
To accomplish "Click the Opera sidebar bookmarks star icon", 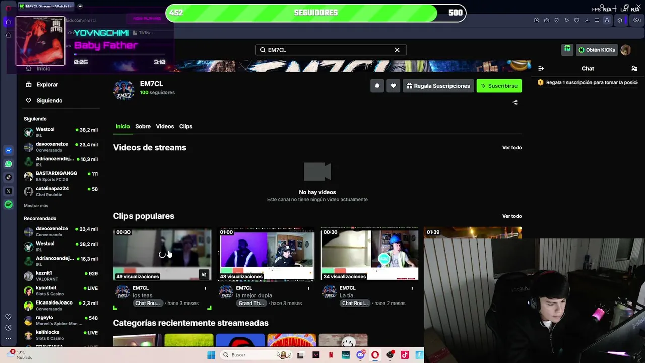I will pyautogui.click(x=8, y=35).
